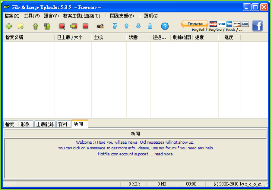Click the key account settings icon
Viewport: 271px width, 190px height.
tap(100, 26)
